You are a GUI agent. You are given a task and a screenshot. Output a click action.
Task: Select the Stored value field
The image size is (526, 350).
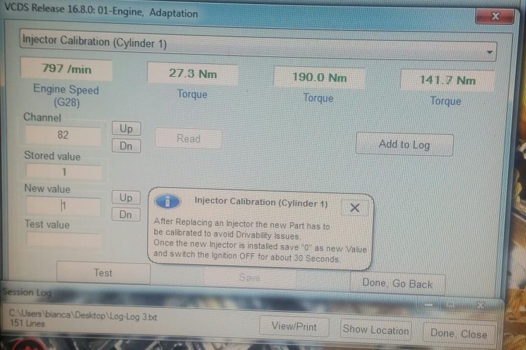[63, 172]
